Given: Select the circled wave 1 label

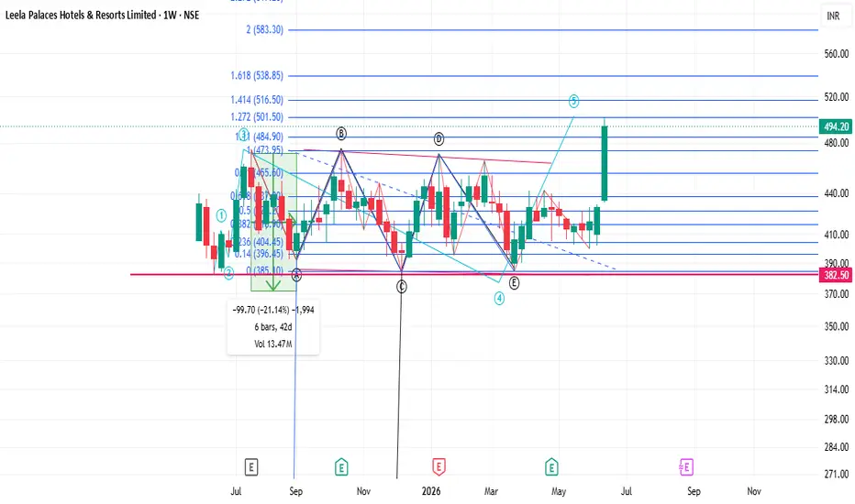Looking at the screenshot, I should (221, 215).
